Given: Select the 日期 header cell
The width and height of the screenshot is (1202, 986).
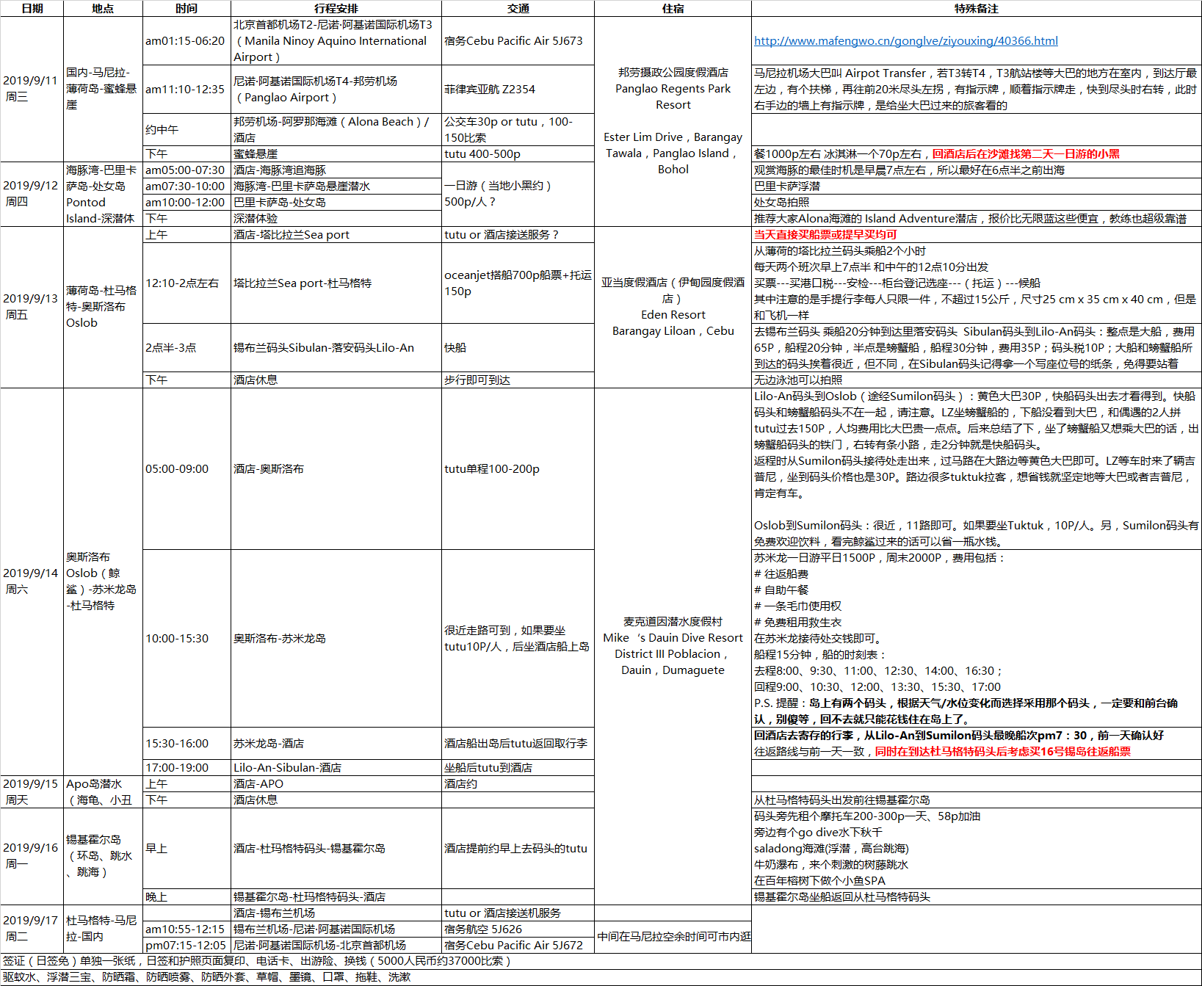Looking at the screenshot, I should [32, 9].
